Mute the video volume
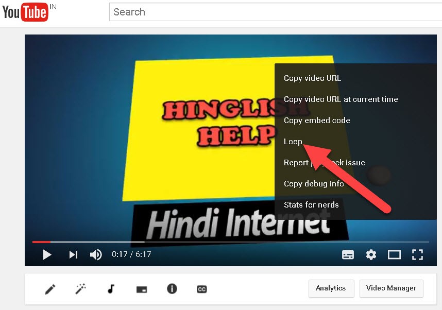 (96, 254)
